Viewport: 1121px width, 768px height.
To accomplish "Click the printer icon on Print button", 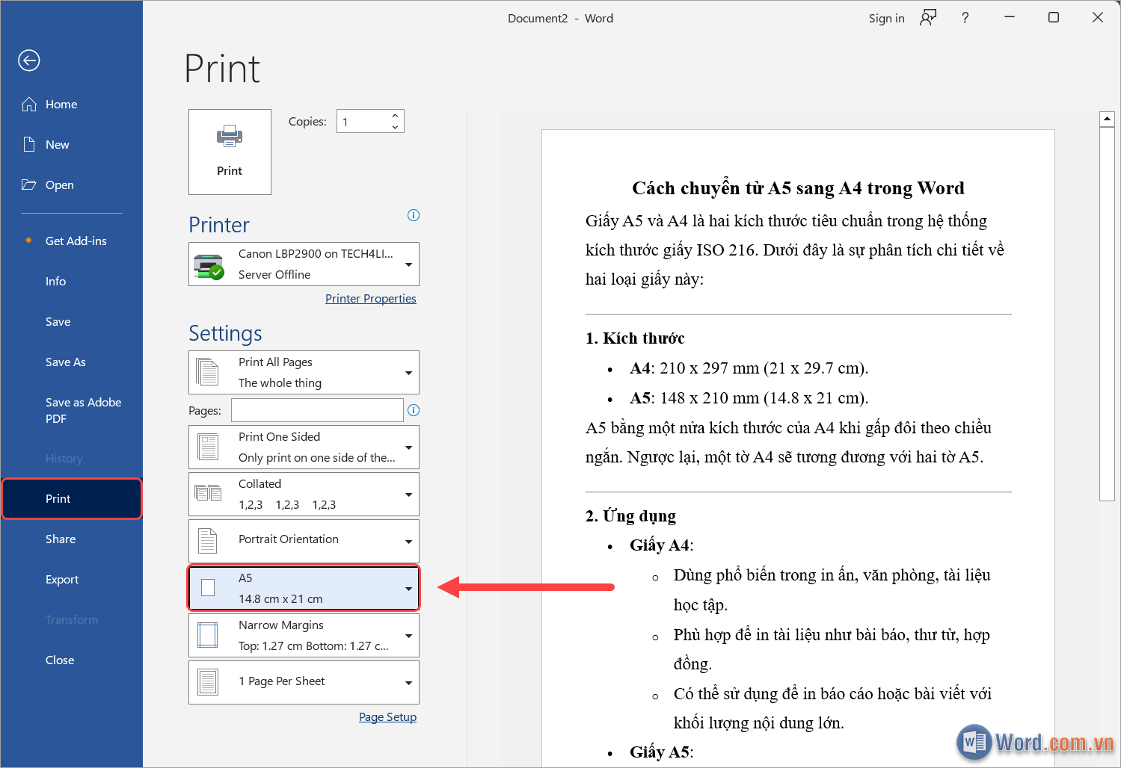I will [x=230, y=137].
